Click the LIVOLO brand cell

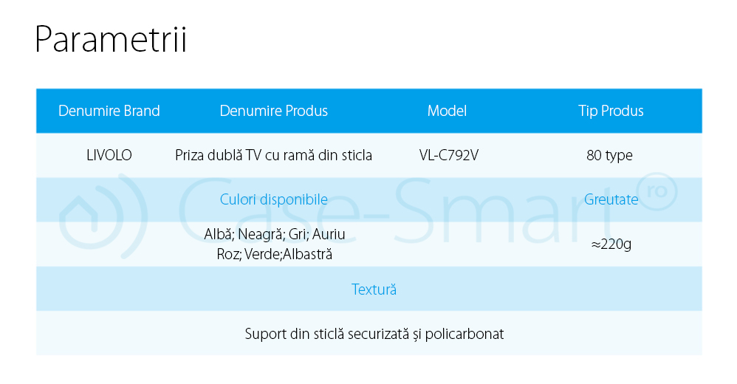click(109, 155)
